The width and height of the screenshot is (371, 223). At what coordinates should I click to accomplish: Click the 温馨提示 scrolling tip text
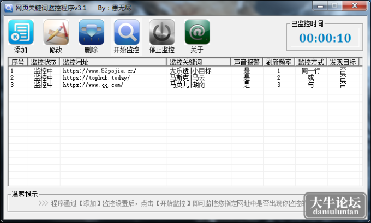click(x=171, y=203)
